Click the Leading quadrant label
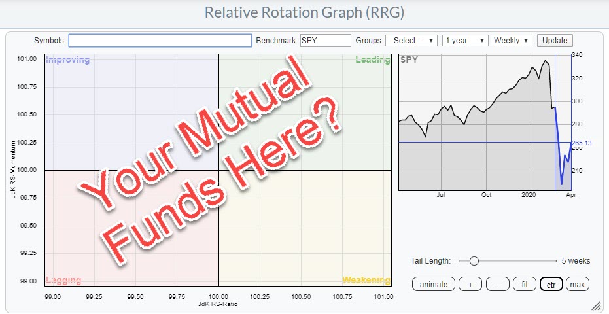 [372, 60]
